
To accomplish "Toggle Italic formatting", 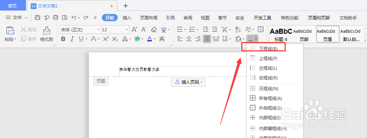I will [72, 39].
